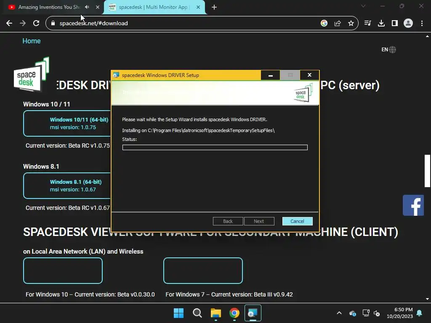Open the OneDrive cloud tray icon
The image size is (431, 323).
click(353, 313)
